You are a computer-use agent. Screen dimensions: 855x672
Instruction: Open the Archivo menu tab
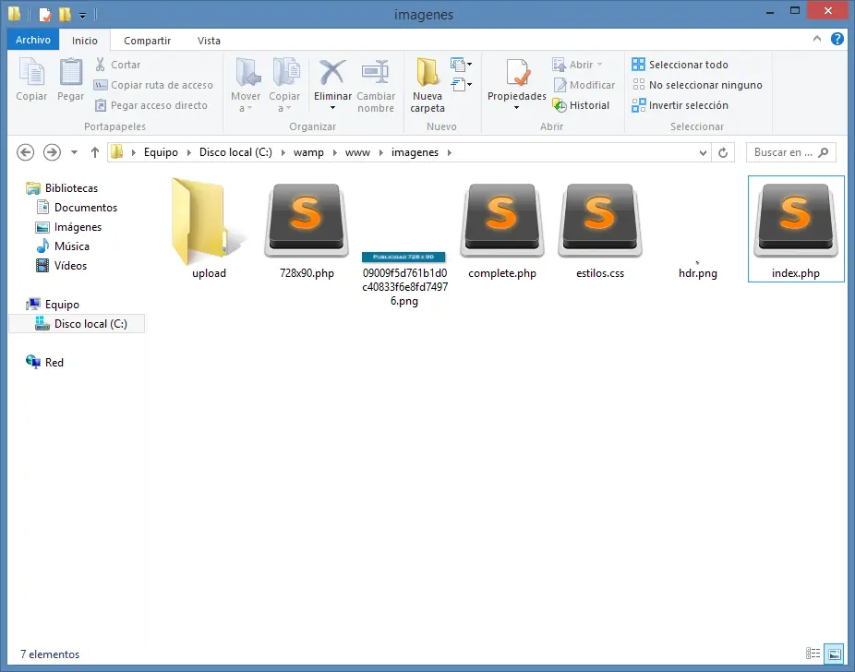[x=33, y=40]
